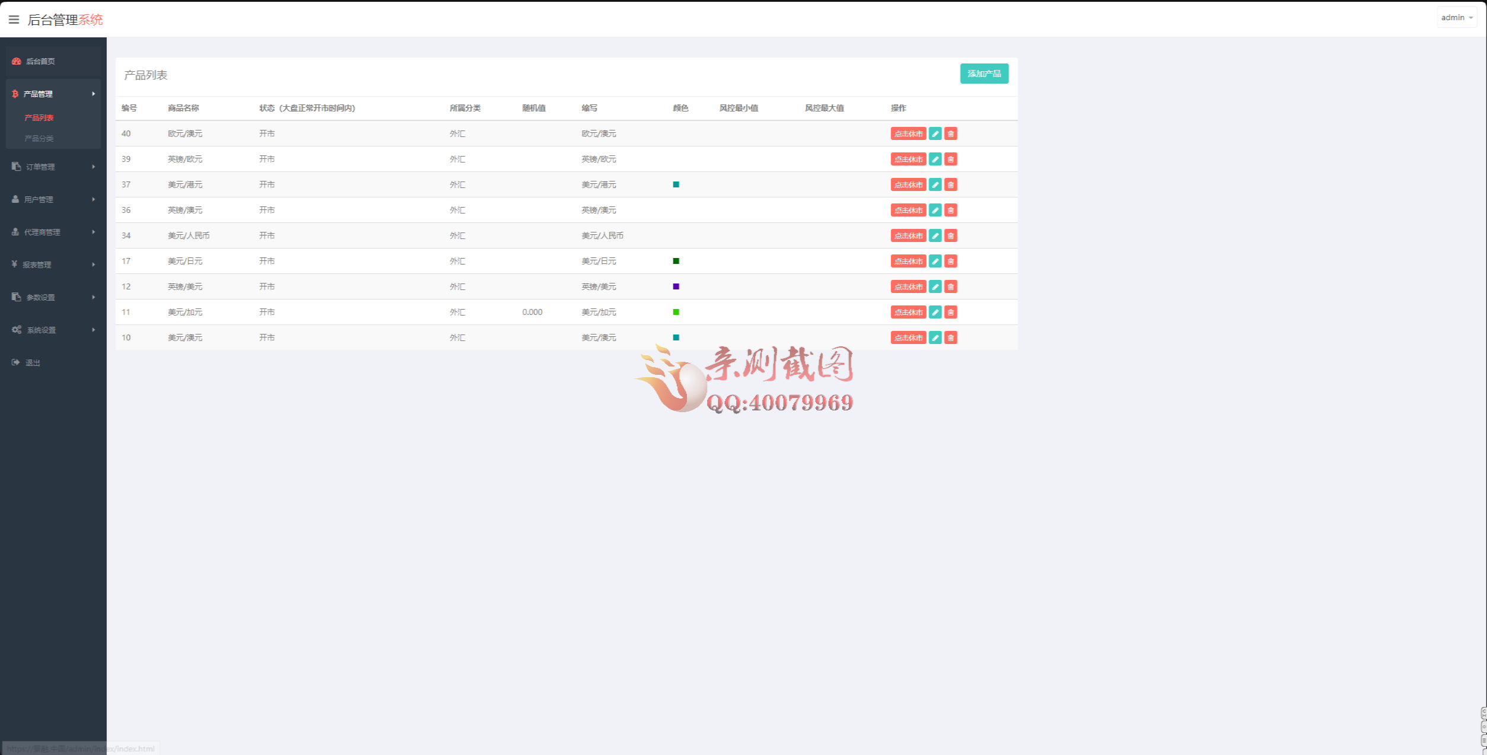The width and height of the screenshot is (1487, 755).
Task: Select the edit pencil icon on row 40
Action: point(935,133)
